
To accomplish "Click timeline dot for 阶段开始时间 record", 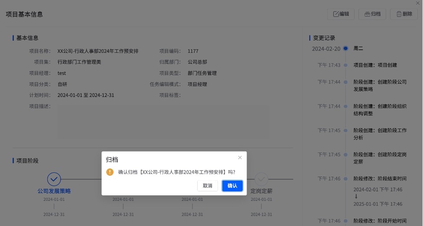I will tap(345, 221).
